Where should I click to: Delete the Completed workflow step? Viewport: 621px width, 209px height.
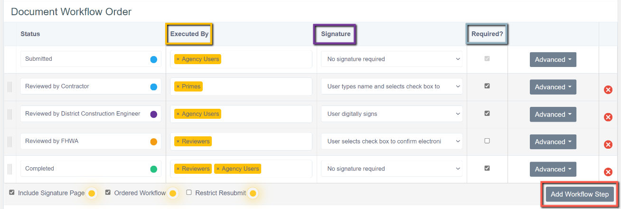608,172
